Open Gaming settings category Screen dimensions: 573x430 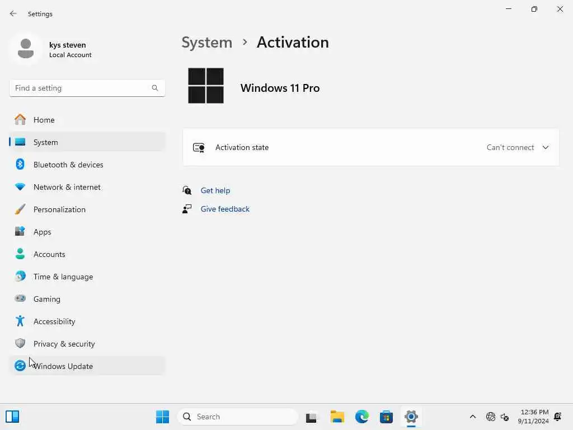[x=87, y=299]
